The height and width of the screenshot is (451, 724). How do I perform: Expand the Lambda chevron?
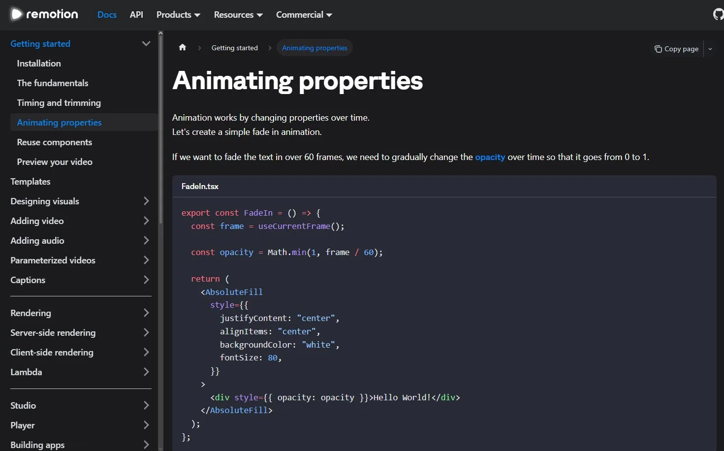tap(146, 372)
